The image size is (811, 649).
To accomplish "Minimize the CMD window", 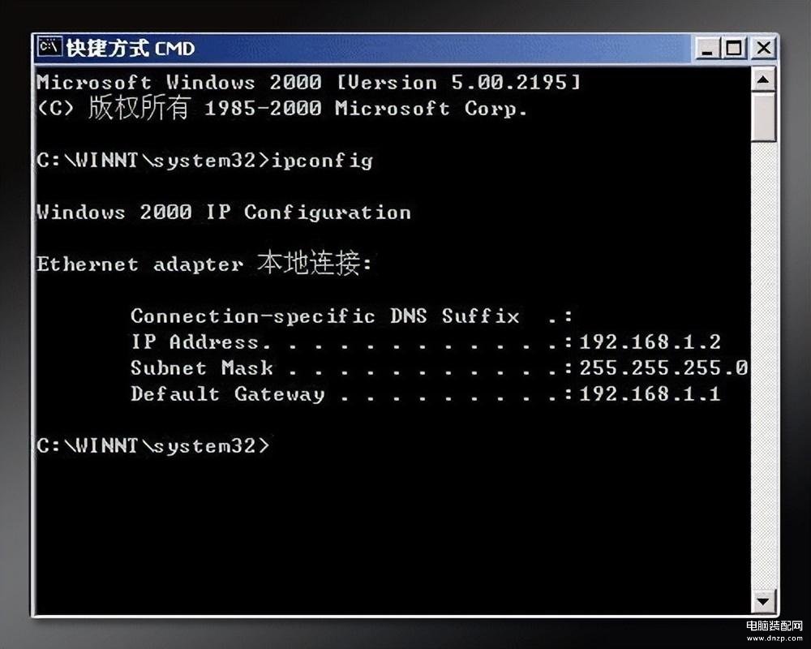I will point(707,49).
